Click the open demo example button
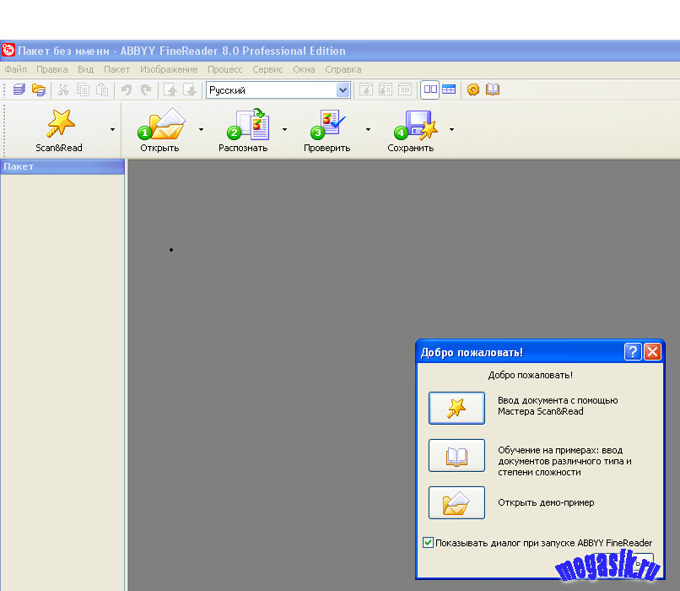The image size is (680, 591). (456, 503)
